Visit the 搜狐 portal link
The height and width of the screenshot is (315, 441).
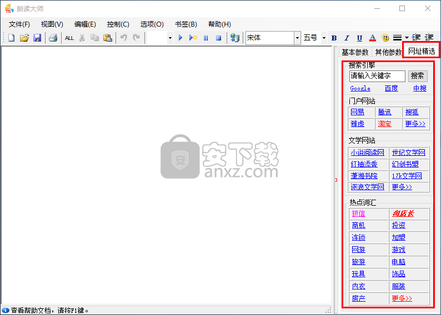point(412,112)
